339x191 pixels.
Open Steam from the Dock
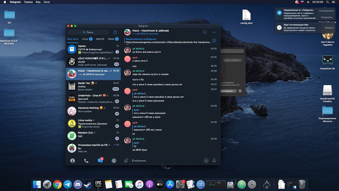pos(88,184)
